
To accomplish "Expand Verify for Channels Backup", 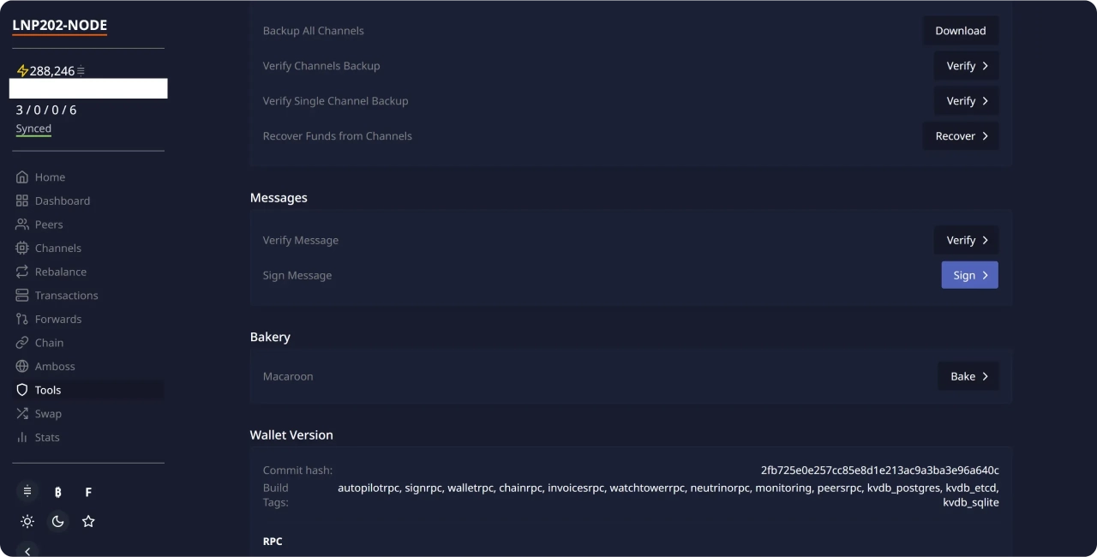I will click(966, 66).
